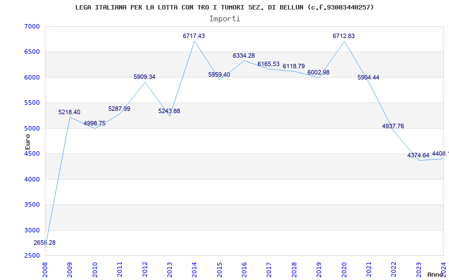Click the 2020 year axis label
The image size is (449, 280).
pos(344,269)
